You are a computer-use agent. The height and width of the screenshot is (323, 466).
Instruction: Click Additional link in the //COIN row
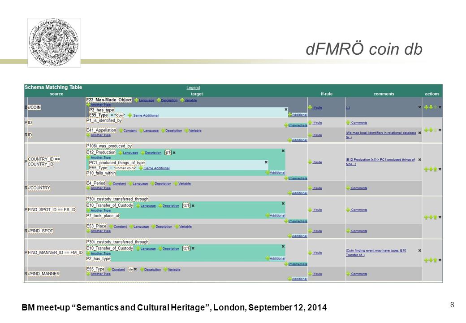point(298,115)
